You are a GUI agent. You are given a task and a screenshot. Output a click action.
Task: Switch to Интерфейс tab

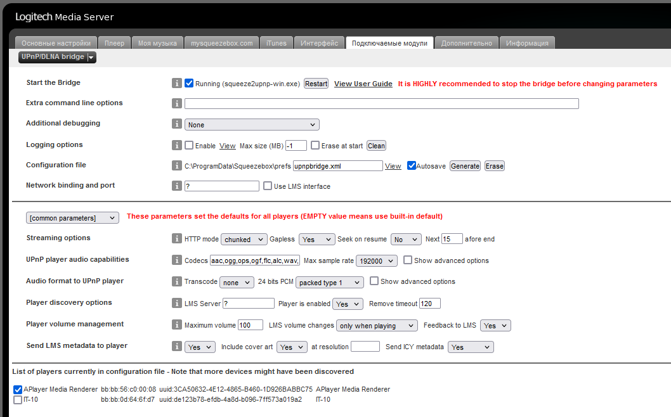point(319,42)
